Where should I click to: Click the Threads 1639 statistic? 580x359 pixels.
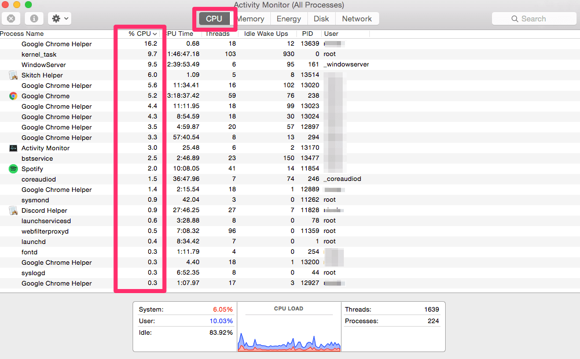(x=392, y=309)
